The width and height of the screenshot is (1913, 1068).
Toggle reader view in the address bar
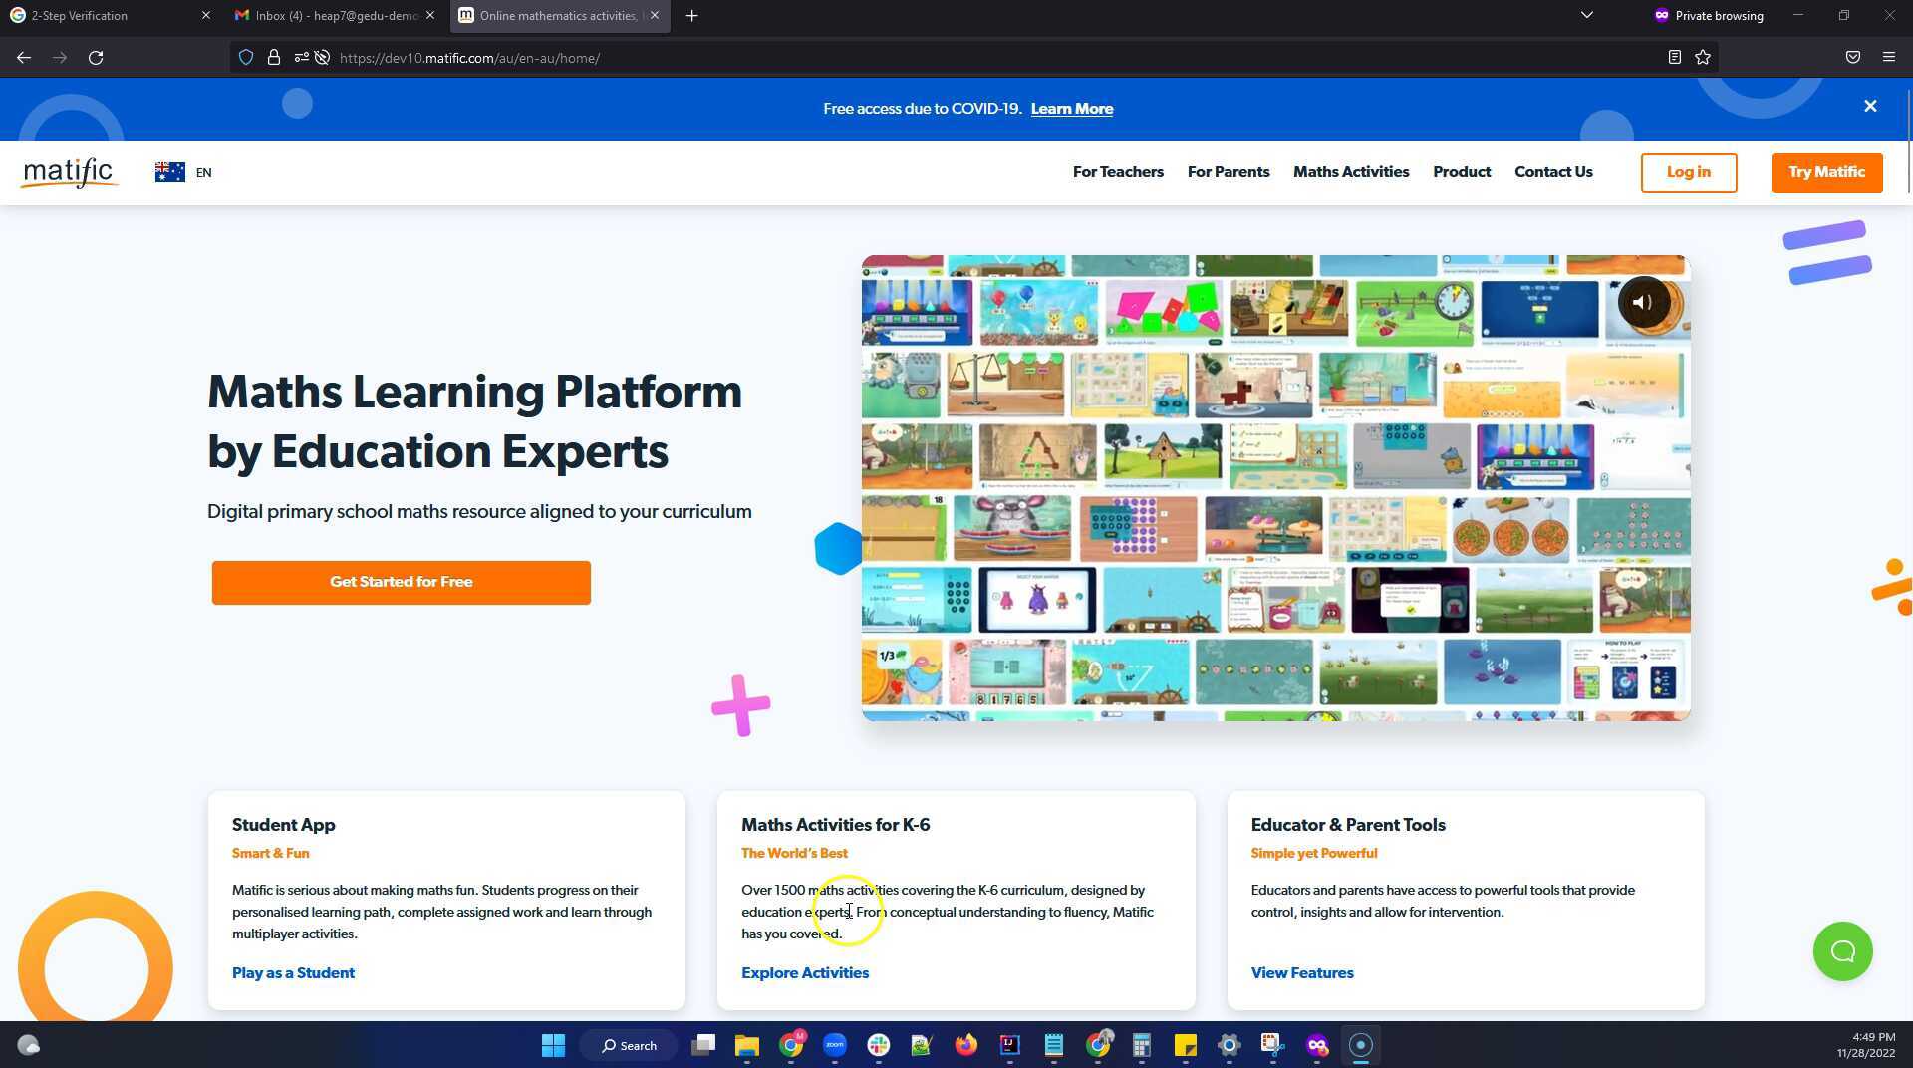pyautogui.click(x=1675, y=58)
